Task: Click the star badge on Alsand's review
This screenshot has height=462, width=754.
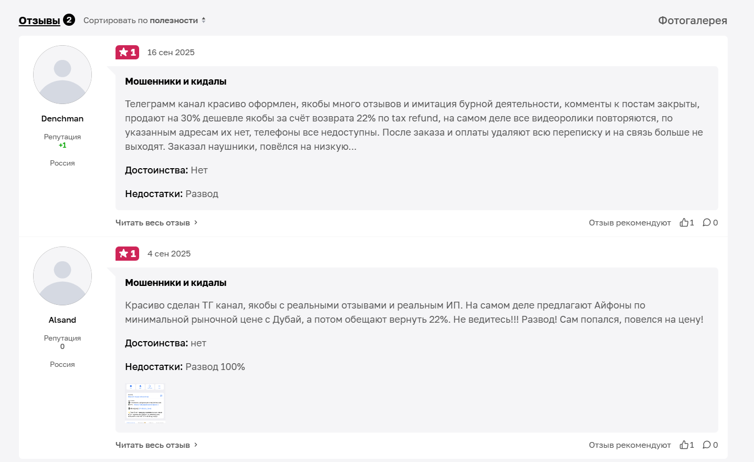Action: tap(127, 253)
